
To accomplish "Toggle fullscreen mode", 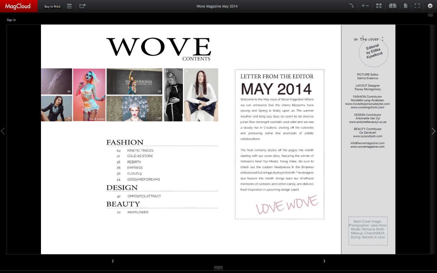I will click(417, 6).
